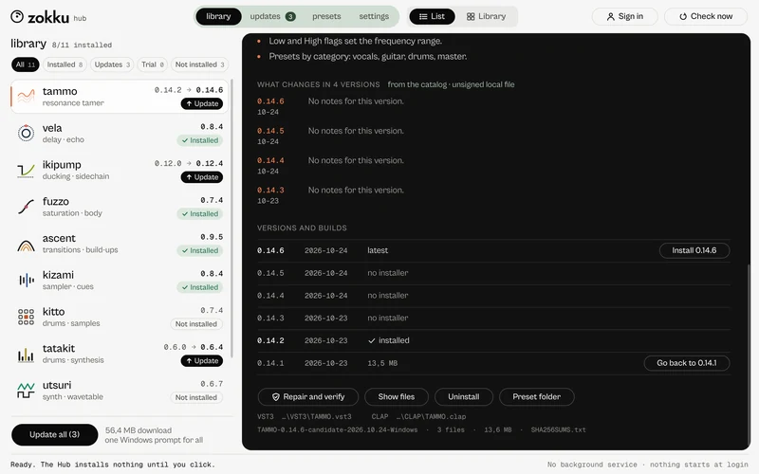Image resolution: width=759 pixels, height=474 pixels.
Task: Click the updates count badge showing 3
Action: tap(290, 16)
